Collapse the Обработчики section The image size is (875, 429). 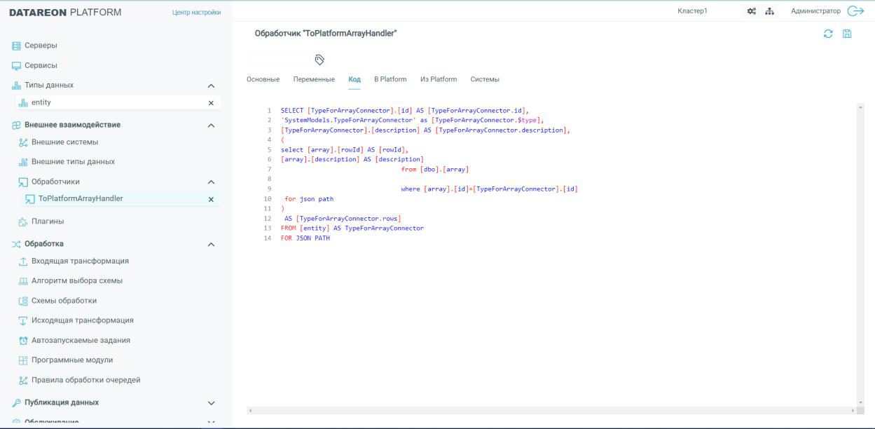tap(211, 182)
